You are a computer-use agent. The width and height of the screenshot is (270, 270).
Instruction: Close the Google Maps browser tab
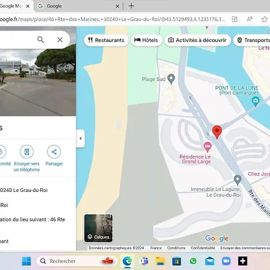pyautogui.click(x=28, y=6)
